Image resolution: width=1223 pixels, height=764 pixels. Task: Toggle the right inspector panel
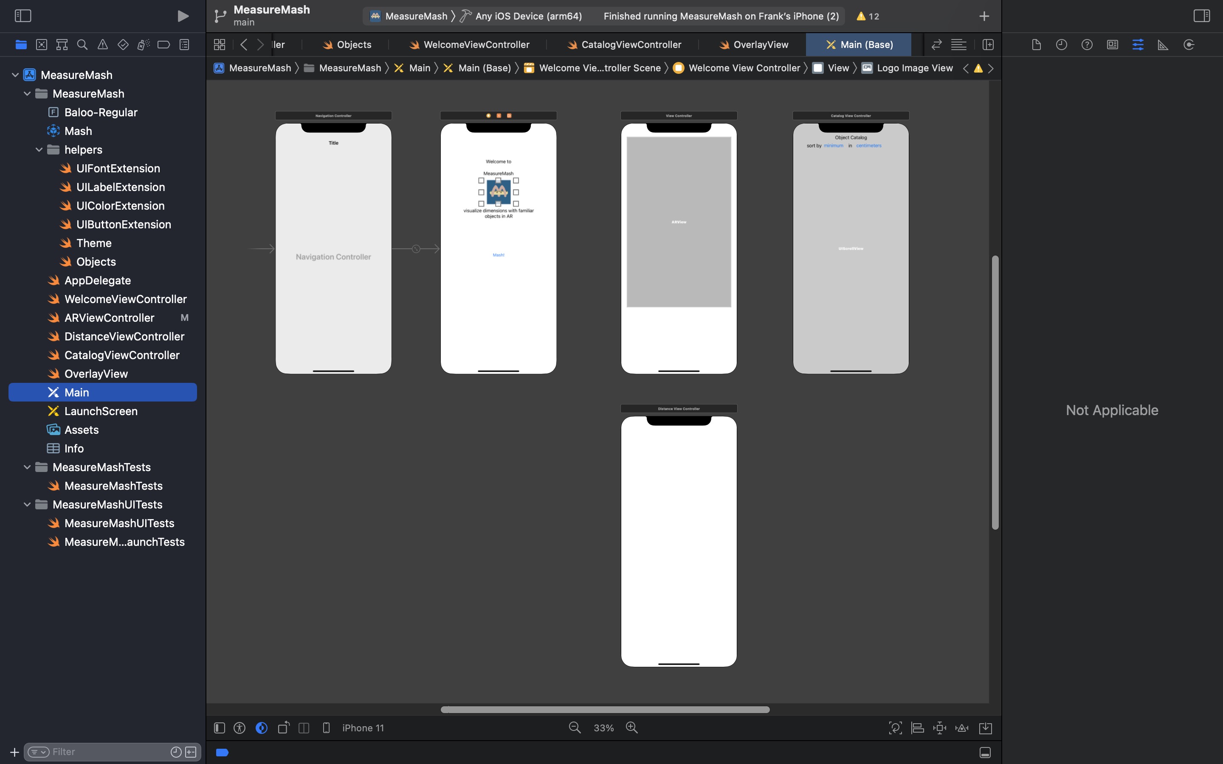click(x=1201, y=16)
